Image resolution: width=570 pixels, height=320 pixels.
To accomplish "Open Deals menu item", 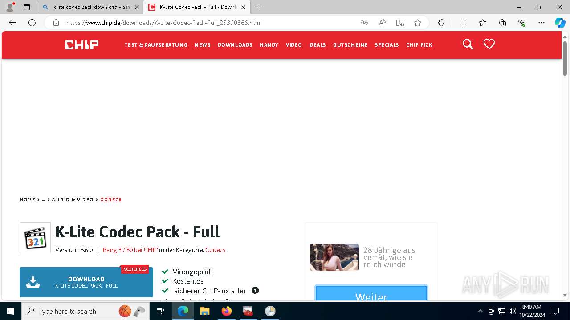I will [318, 45].
